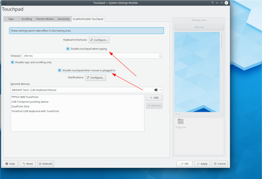262x179 pixels.
Task: Click the folder icon above Drag me
Action: pyautogui.click(x=180, y=121)
